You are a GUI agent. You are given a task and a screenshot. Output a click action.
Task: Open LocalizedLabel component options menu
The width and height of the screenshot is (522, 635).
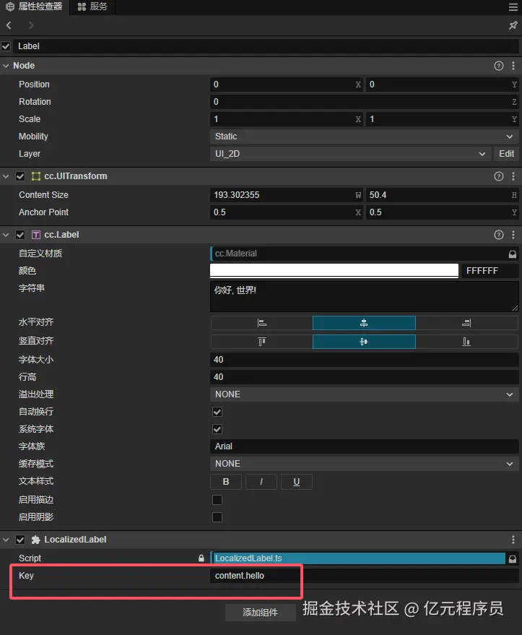(513, 540)
